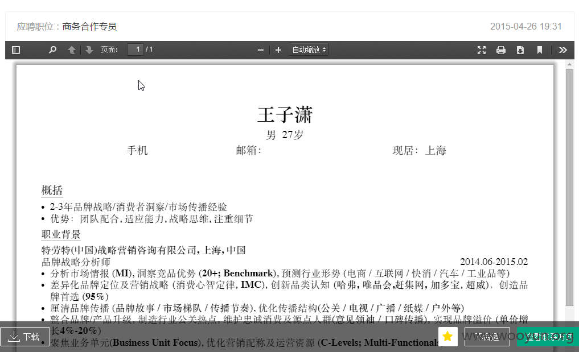Expand the additional tools chevron menu
This screenshot has width=579, height=352.
pos(562,50)
